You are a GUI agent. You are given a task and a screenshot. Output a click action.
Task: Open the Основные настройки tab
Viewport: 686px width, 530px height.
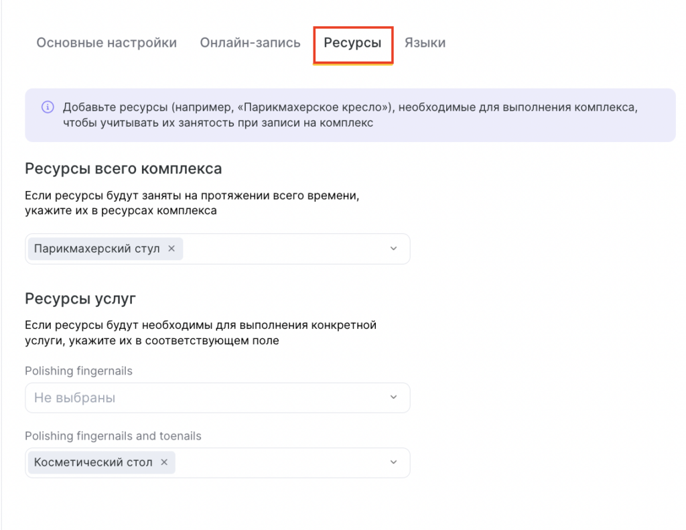tap(107, 43)
